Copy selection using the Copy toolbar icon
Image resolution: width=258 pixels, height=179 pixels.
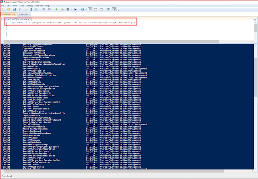point(25,9)
